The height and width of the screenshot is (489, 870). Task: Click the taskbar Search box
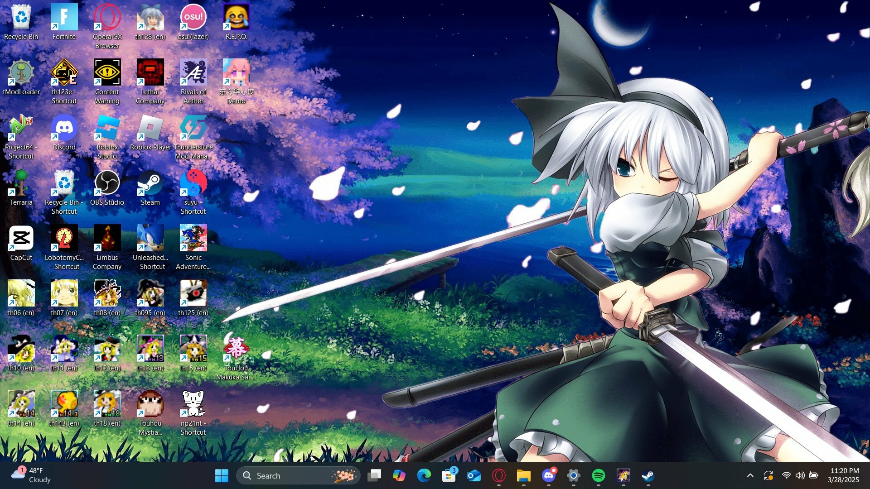(298, 475)
